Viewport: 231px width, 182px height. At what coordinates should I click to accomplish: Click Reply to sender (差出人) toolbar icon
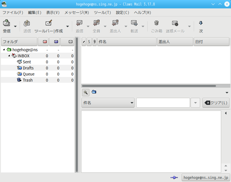point(115,23)
